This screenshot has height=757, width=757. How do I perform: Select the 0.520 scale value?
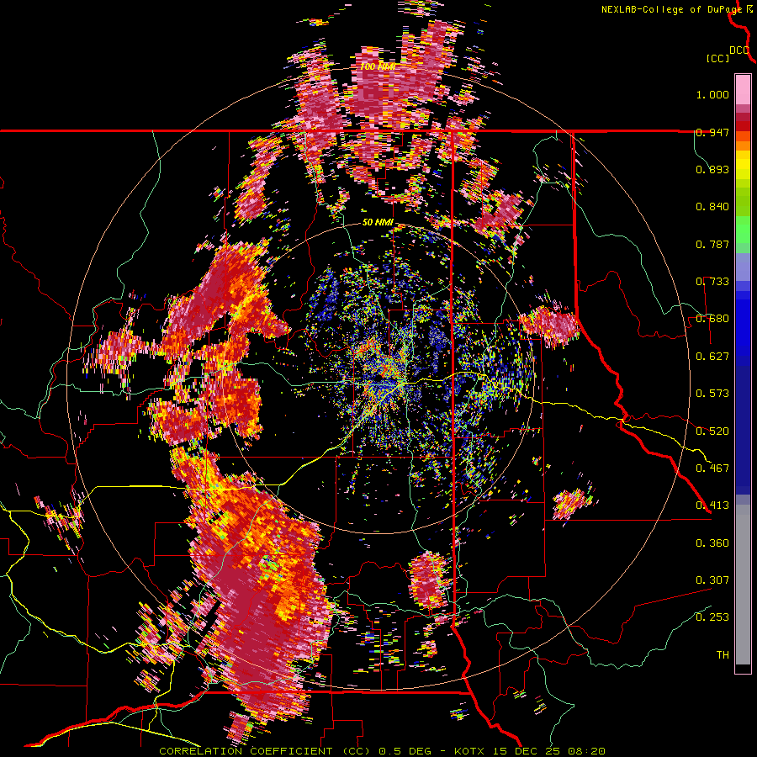pos(712,431)
